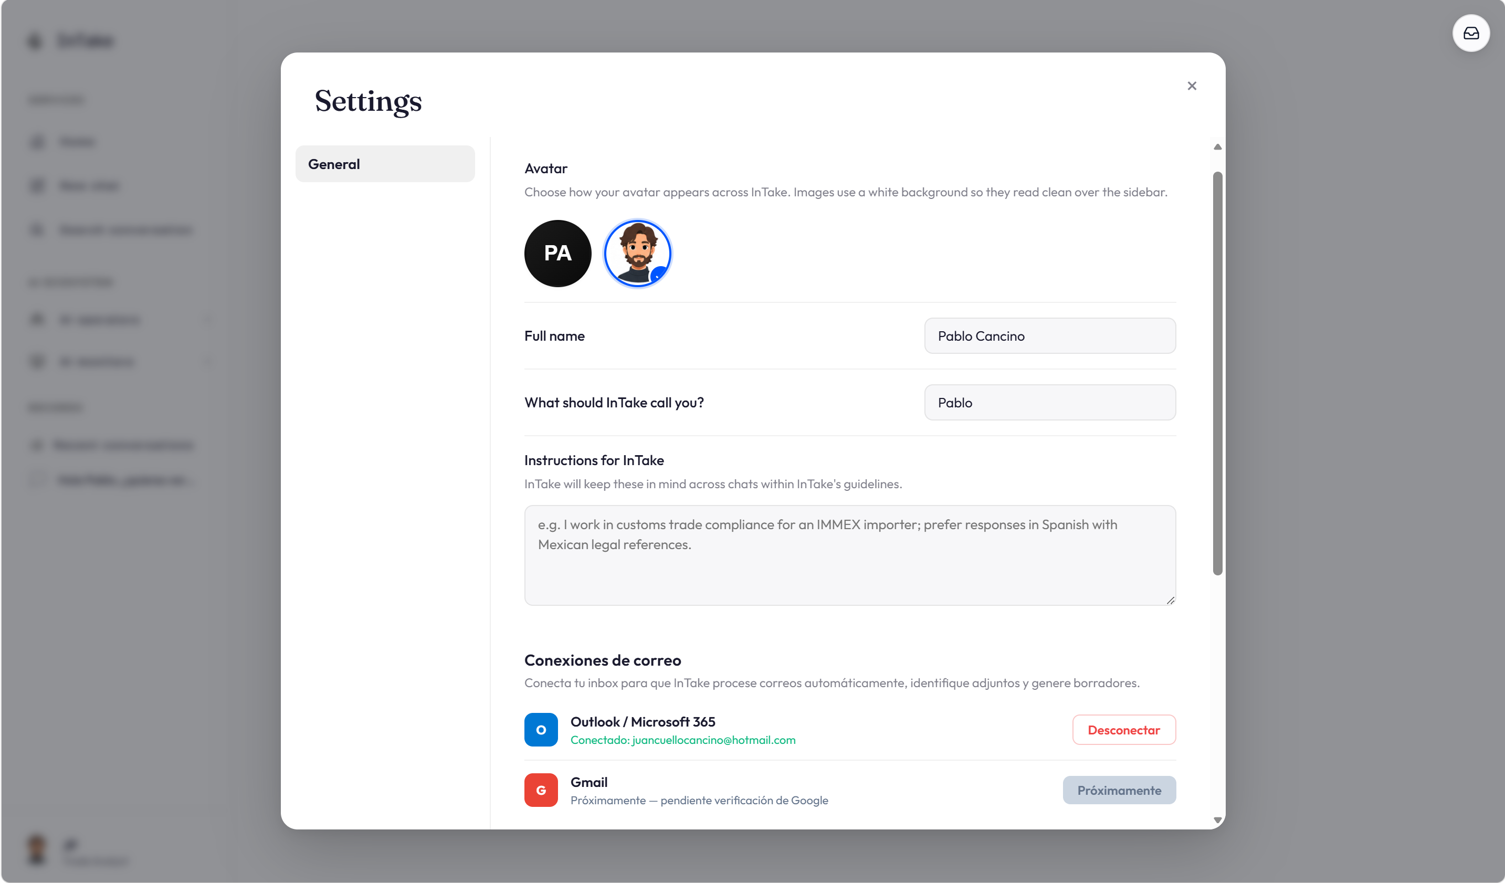Viewport: 1505px width, 883px height.
Task: Choose the PA initials avatar
Action: pos(558,254)
